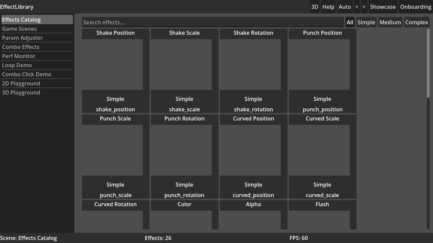Filter effects by Simple complexity
This screenshot has height=243, width=433.
tap(366, 22)
